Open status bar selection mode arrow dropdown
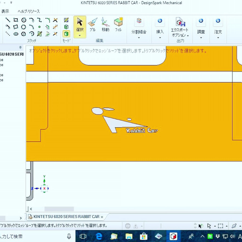This screenshot has height=242, width=242. coord(215,226)
